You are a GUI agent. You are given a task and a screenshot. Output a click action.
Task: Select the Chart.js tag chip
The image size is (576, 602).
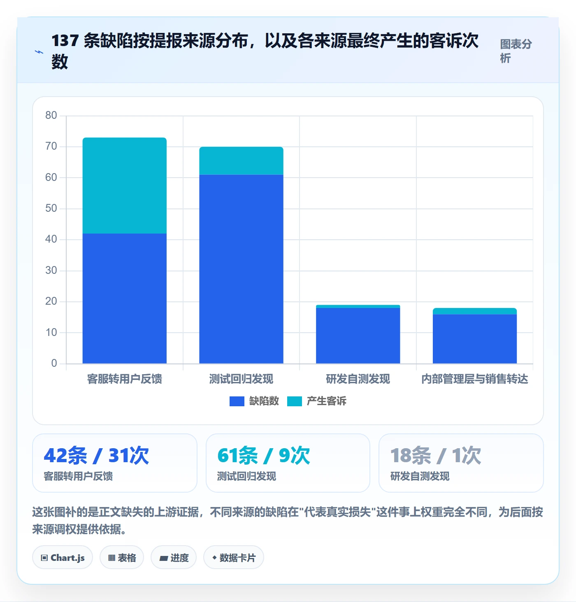click(x=63, y=558)
